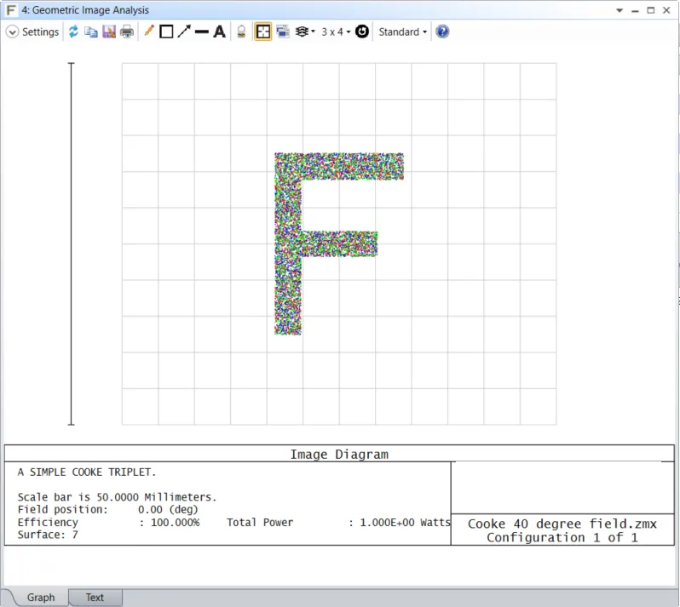Print the analysis window
Screen dimensions: 680x607
(127, 31)
